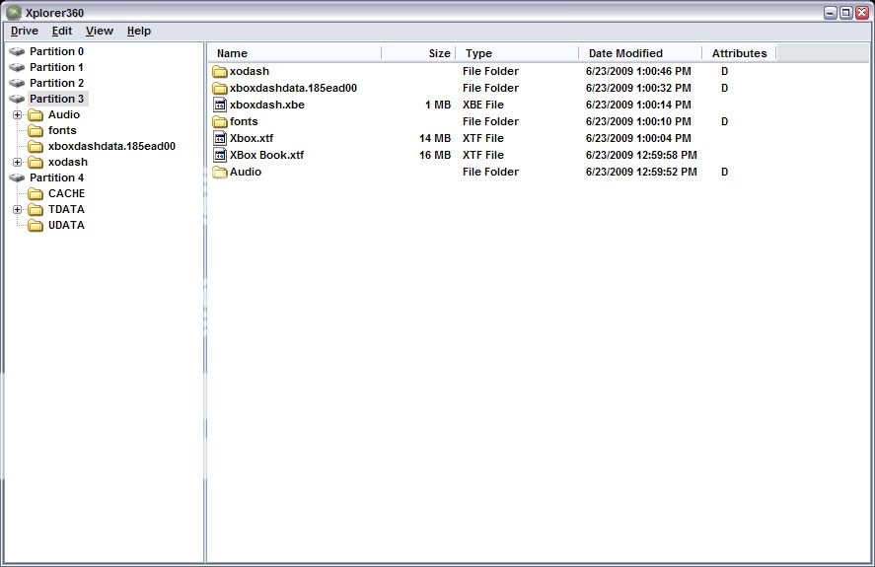Click the Partition 0 drive icon

coord(18,51)
